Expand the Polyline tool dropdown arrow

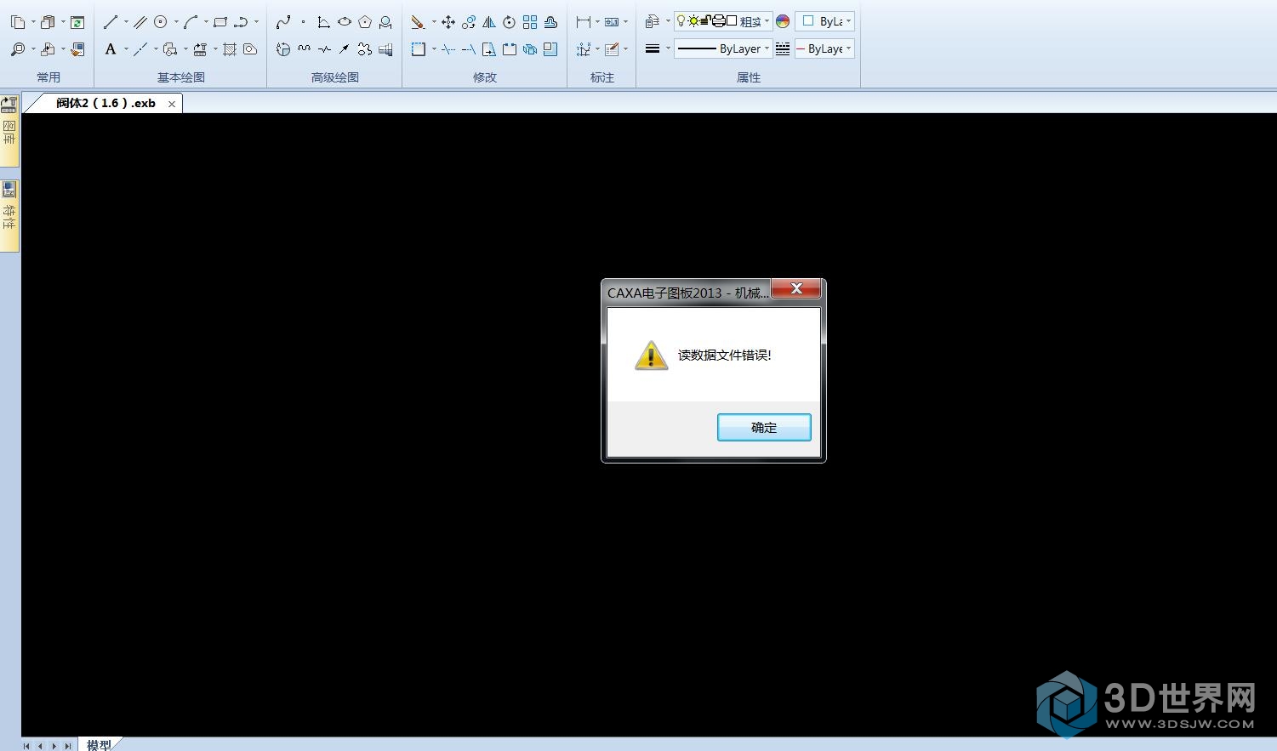click(x=256, y=22)
